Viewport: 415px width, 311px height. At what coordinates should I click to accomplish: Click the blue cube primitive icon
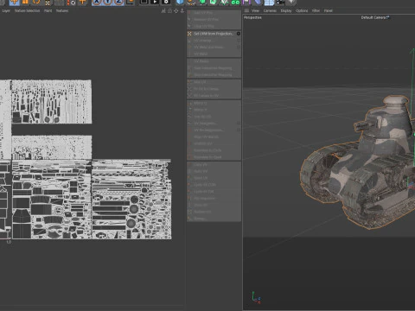click(x=180, y=3)
